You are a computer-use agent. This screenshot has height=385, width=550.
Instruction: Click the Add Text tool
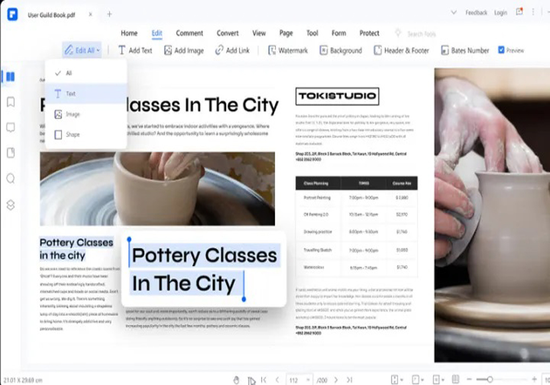(x=135, y=50)
